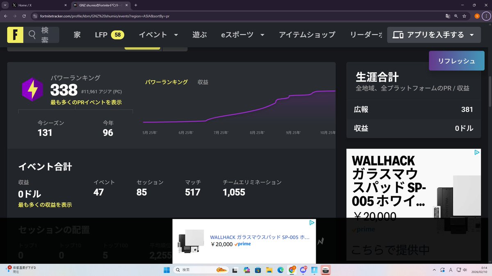
Task: Open the 家 home menu item
Action: tap(77, 35)
